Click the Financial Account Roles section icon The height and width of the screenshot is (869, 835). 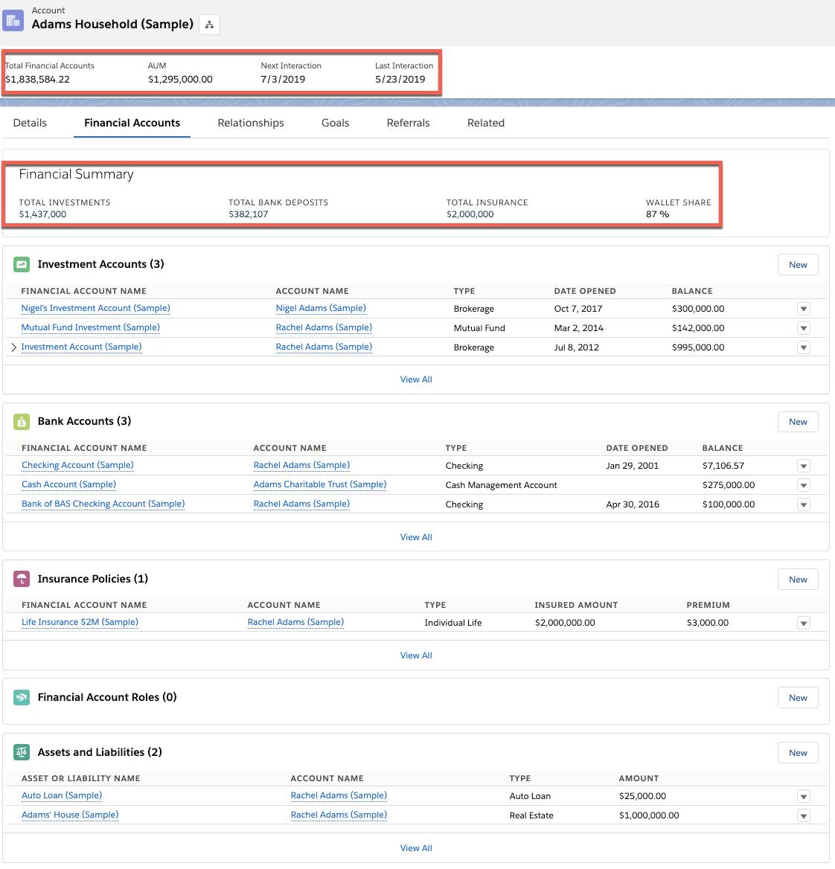(22, 696)
